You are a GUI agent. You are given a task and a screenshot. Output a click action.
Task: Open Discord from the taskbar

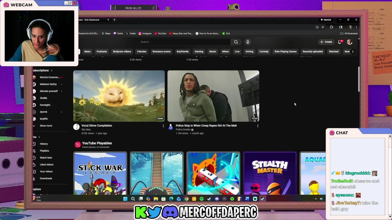click(x=217, y=199)
